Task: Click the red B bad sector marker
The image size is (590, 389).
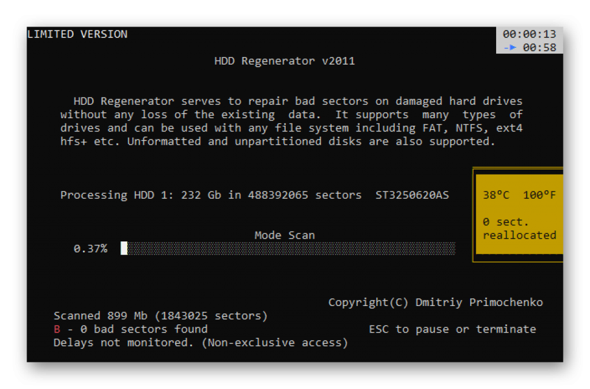Action: coord(57,329)
